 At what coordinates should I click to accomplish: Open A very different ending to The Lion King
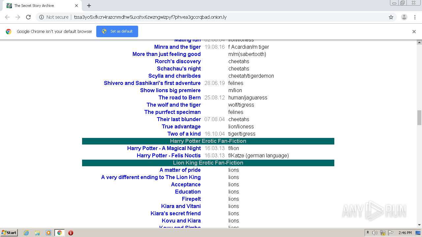coord(151,177)
